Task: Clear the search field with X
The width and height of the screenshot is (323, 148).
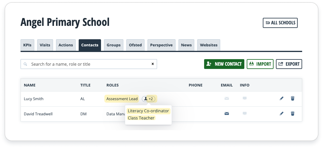Action: point(153,64)
